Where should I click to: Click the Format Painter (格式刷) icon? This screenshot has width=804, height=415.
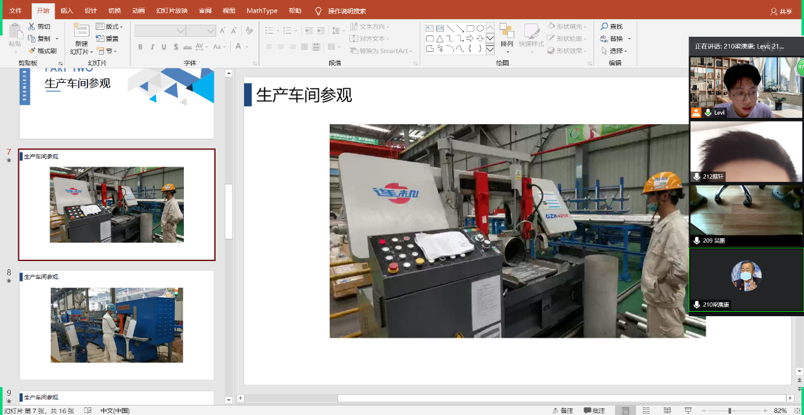click(32, 51)
